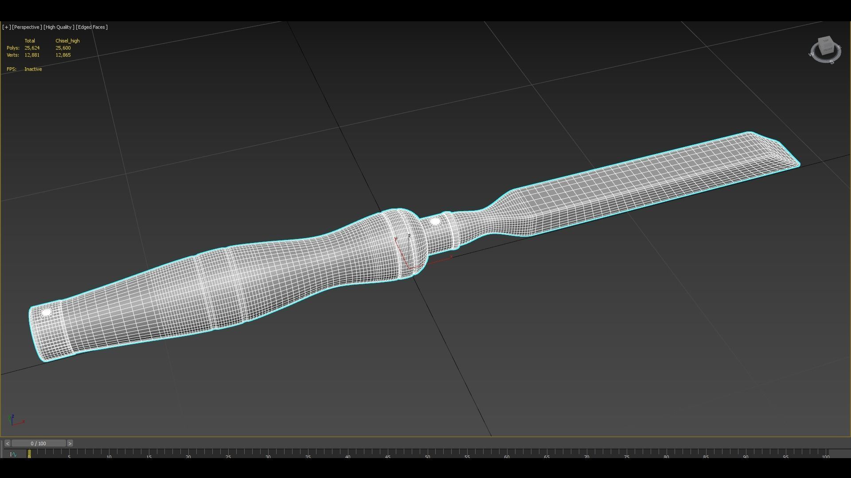The image size is (851, 478).
Task: Open the [Edged Faces] per-view menu
Action: tap(92, 27)
